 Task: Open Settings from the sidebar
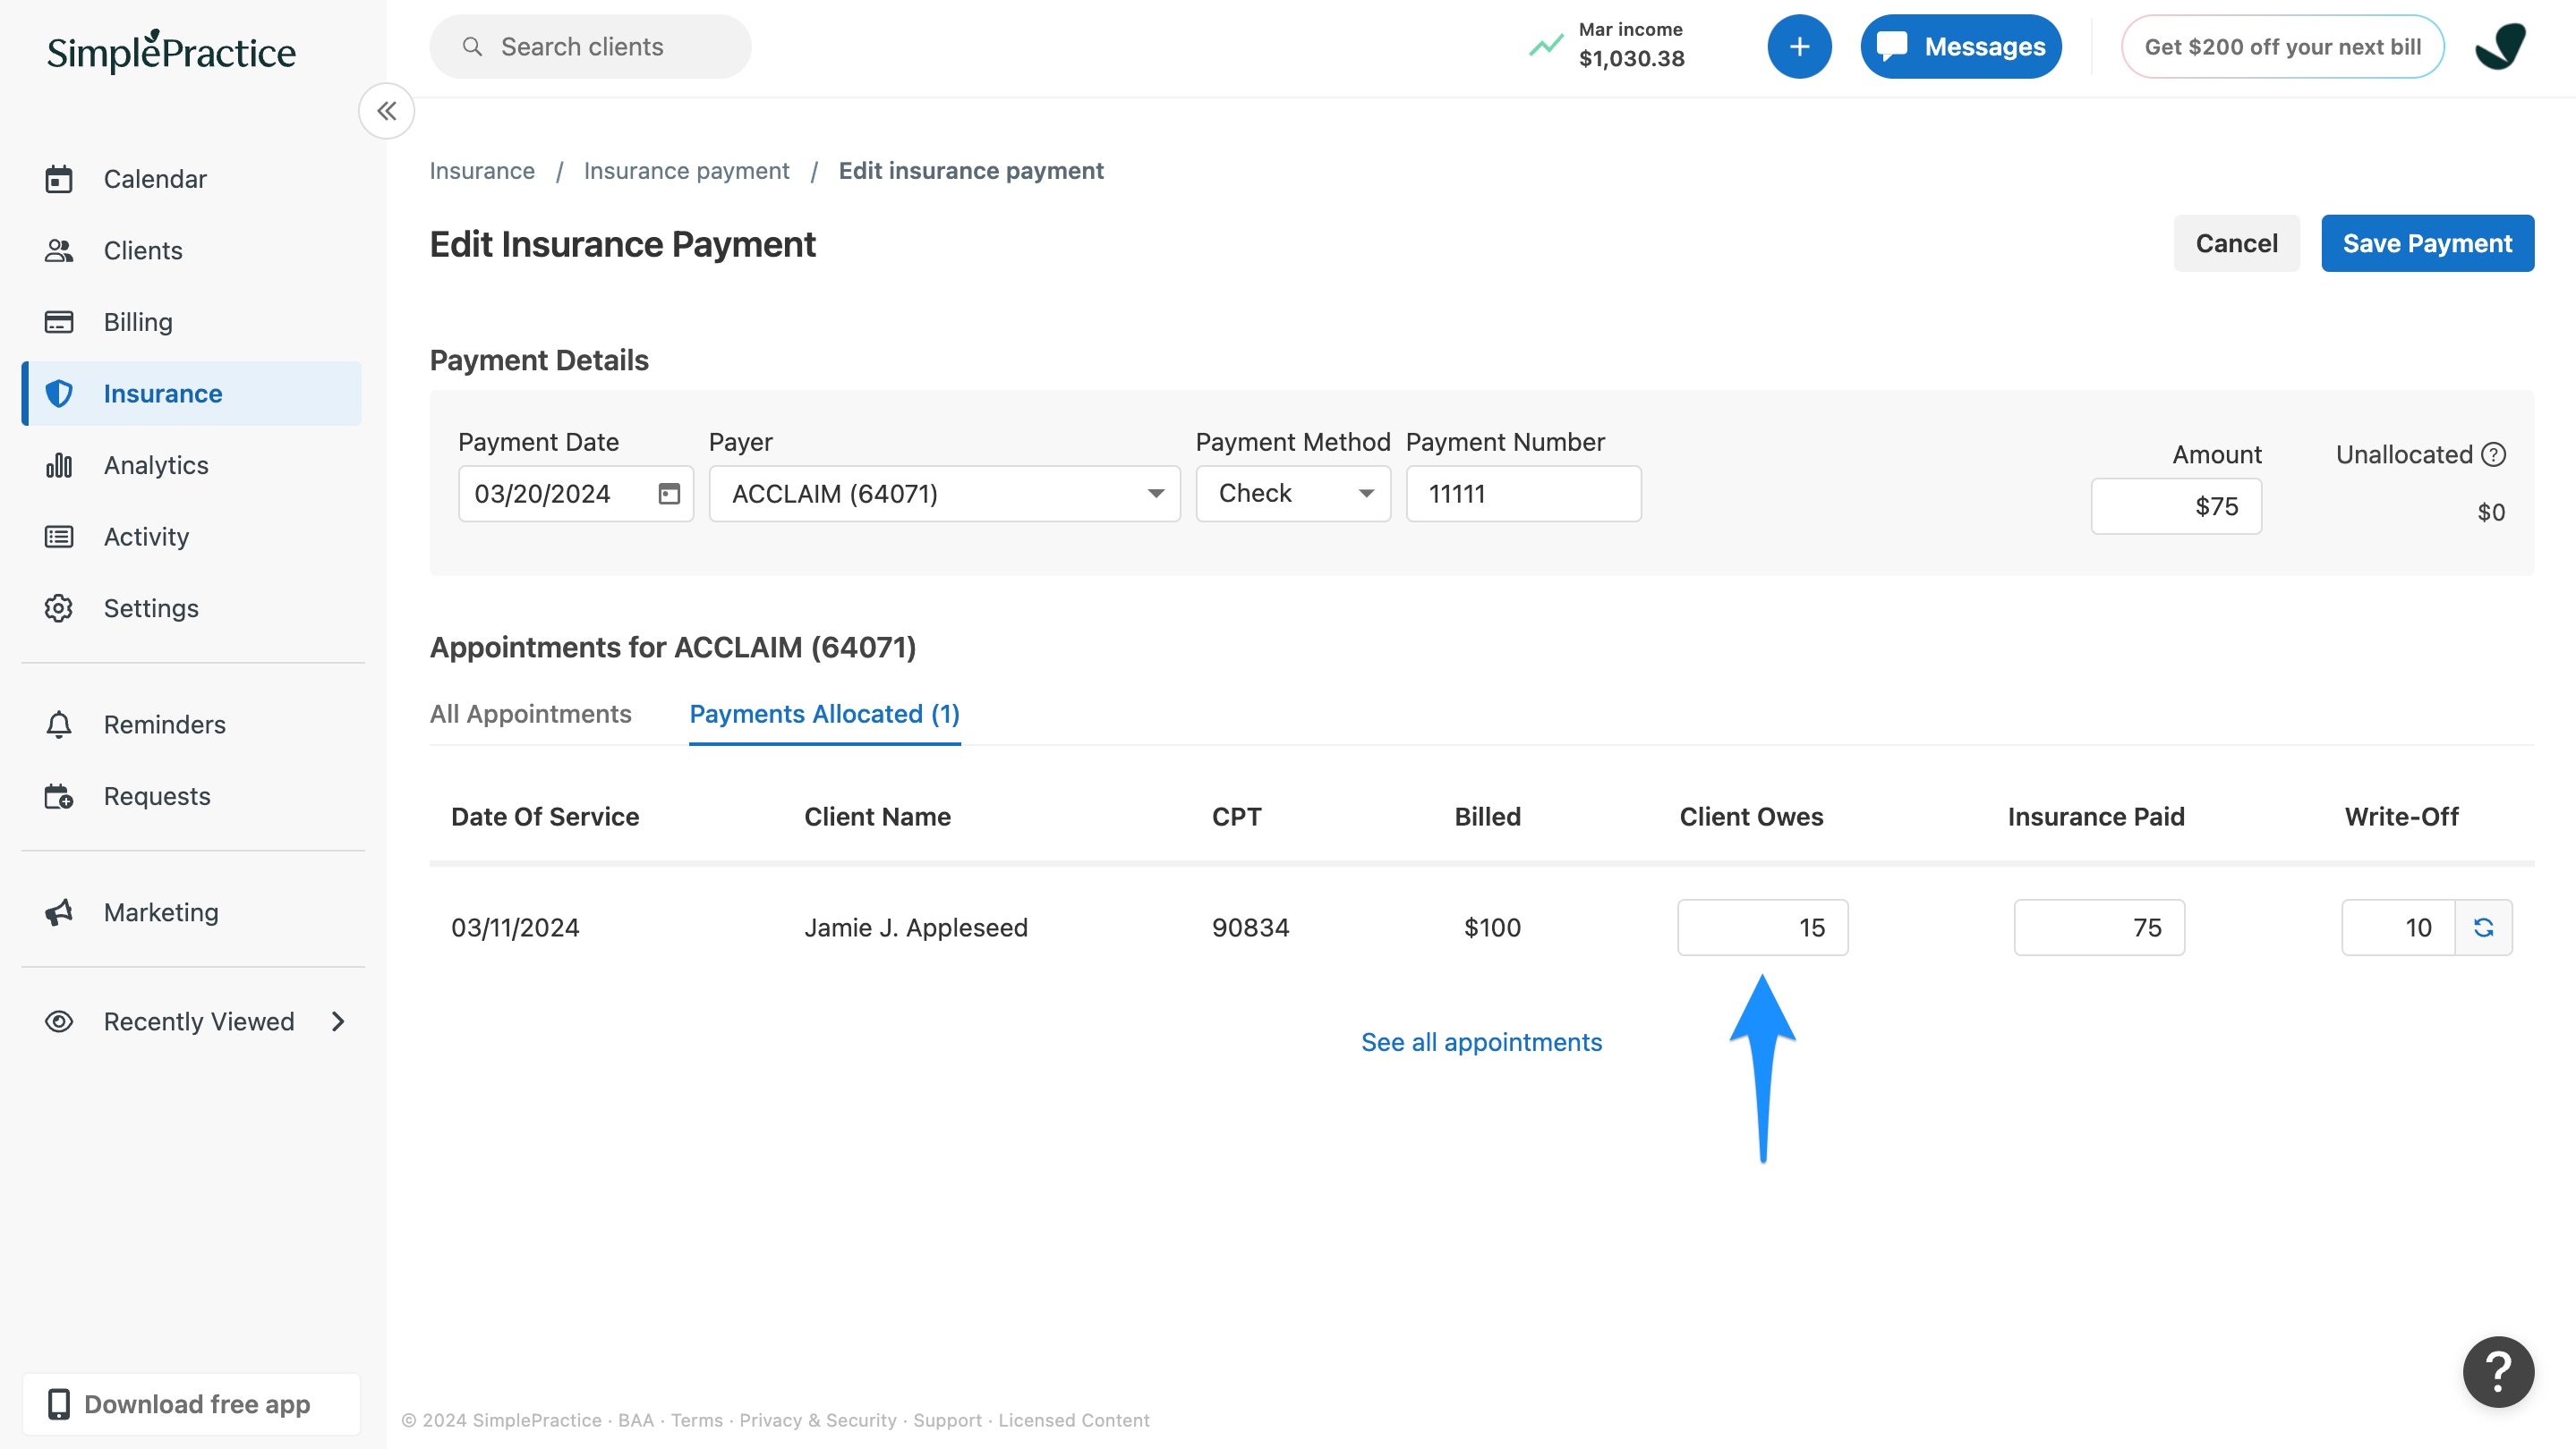pos(191,608)
